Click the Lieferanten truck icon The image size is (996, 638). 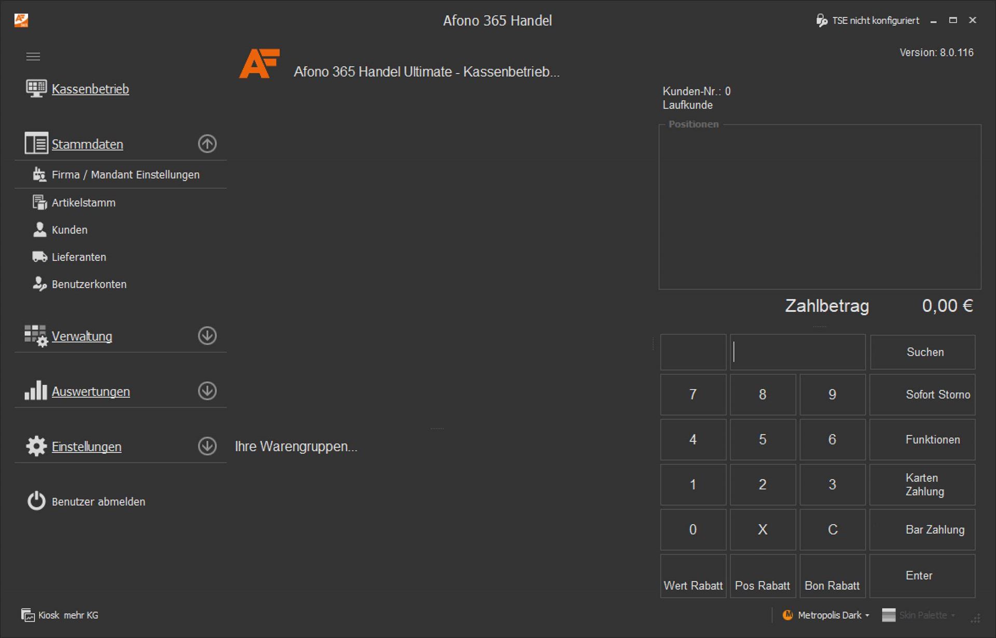click(x=39, y=257)
